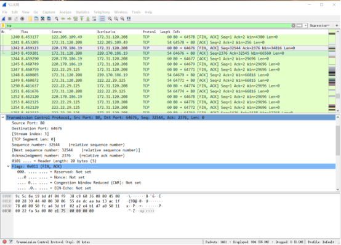Reload this capture file
Viewport: 341px width, 245px height.
point(49,19)
